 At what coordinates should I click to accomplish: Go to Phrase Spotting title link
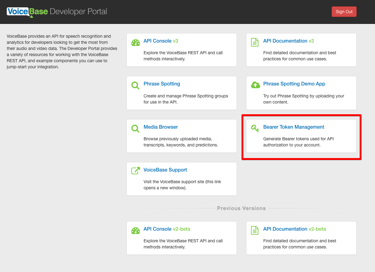click(162, 84)
